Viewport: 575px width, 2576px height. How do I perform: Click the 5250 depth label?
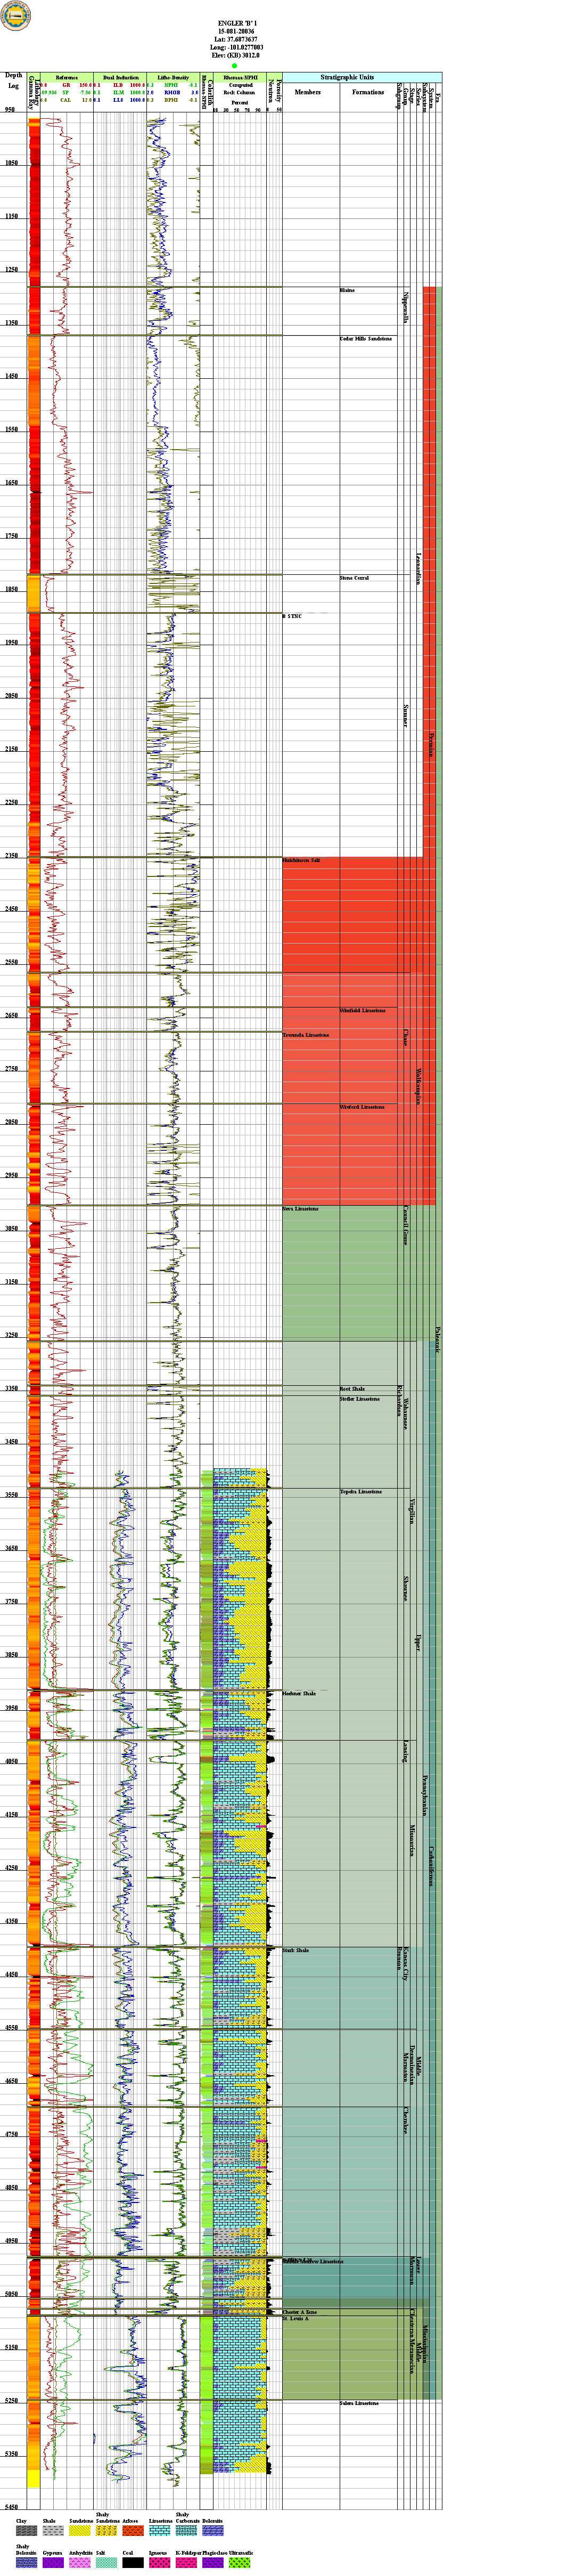tap(10, 2401)
